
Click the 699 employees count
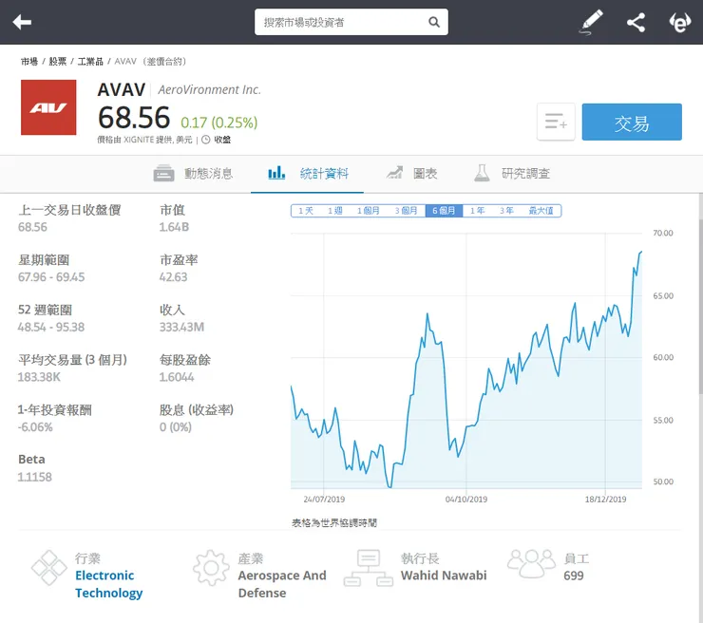point(574,576)
